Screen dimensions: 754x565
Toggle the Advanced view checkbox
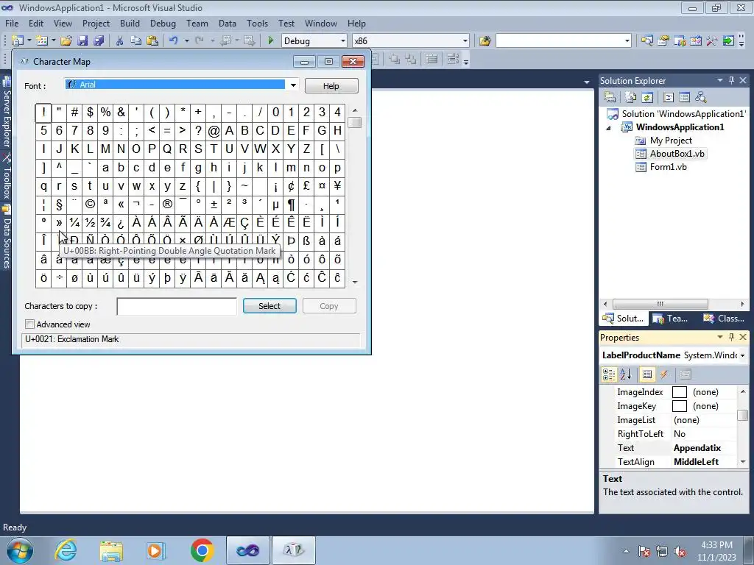click(29, 324)
